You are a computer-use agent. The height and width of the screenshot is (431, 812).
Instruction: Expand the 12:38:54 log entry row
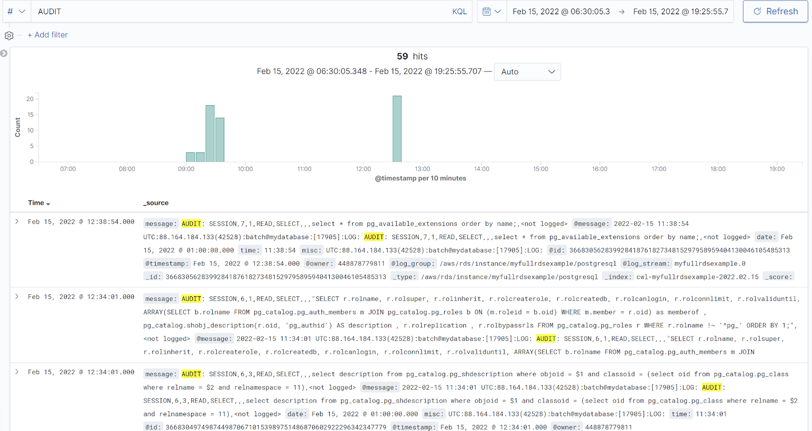pyautogui.click(x=17, y=221)
